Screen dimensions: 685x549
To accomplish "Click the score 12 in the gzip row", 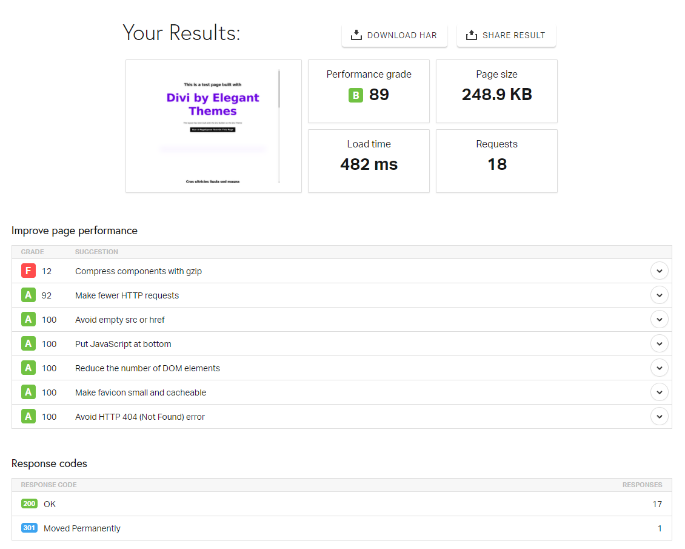I will tap(47, 271).
